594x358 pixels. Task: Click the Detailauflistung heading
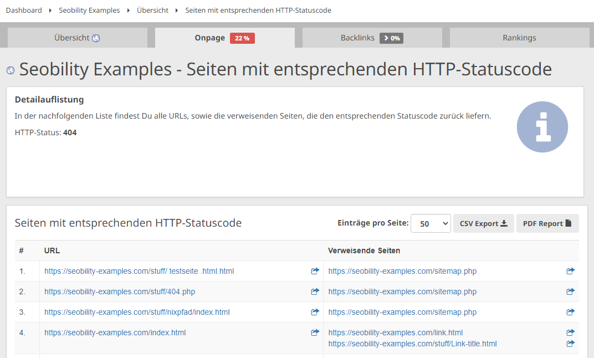(49, 99)
